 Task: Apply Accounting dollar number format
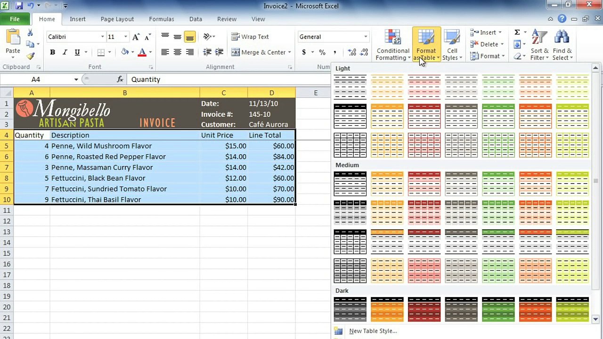(x=304, y=52)
